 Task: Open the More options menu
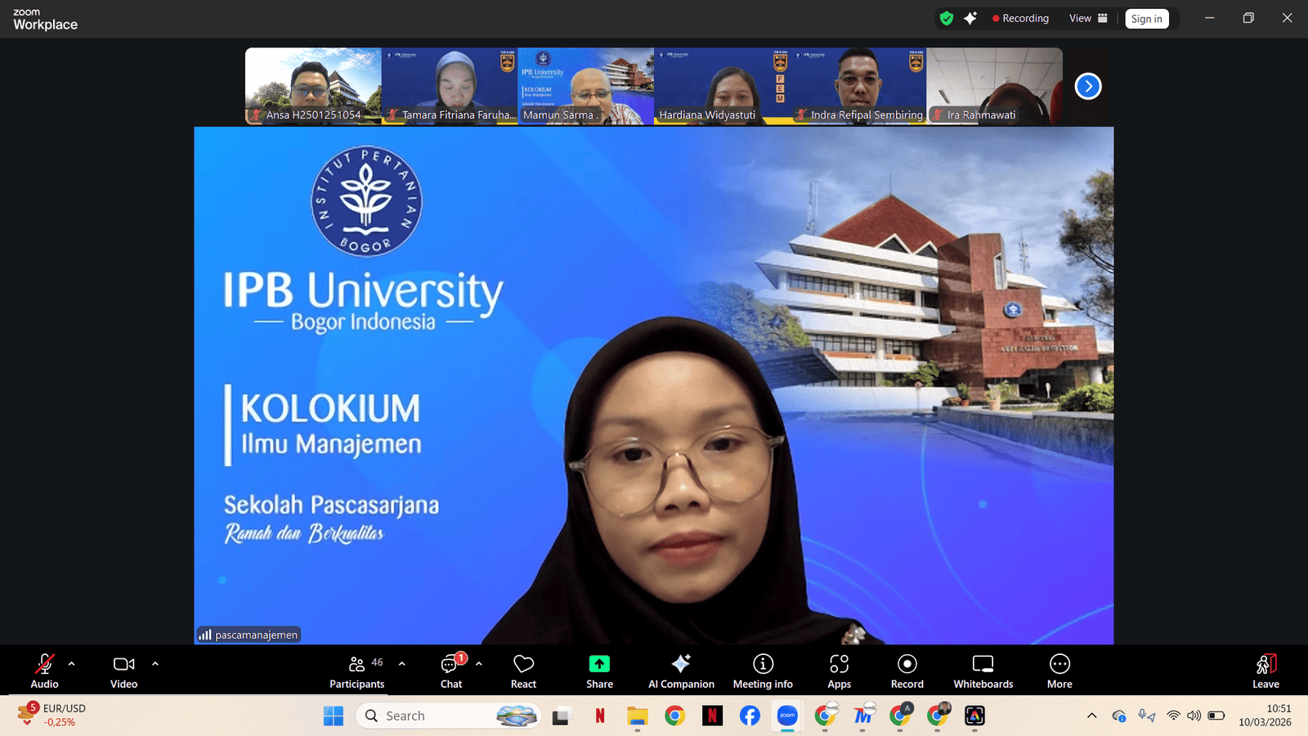1059,671
